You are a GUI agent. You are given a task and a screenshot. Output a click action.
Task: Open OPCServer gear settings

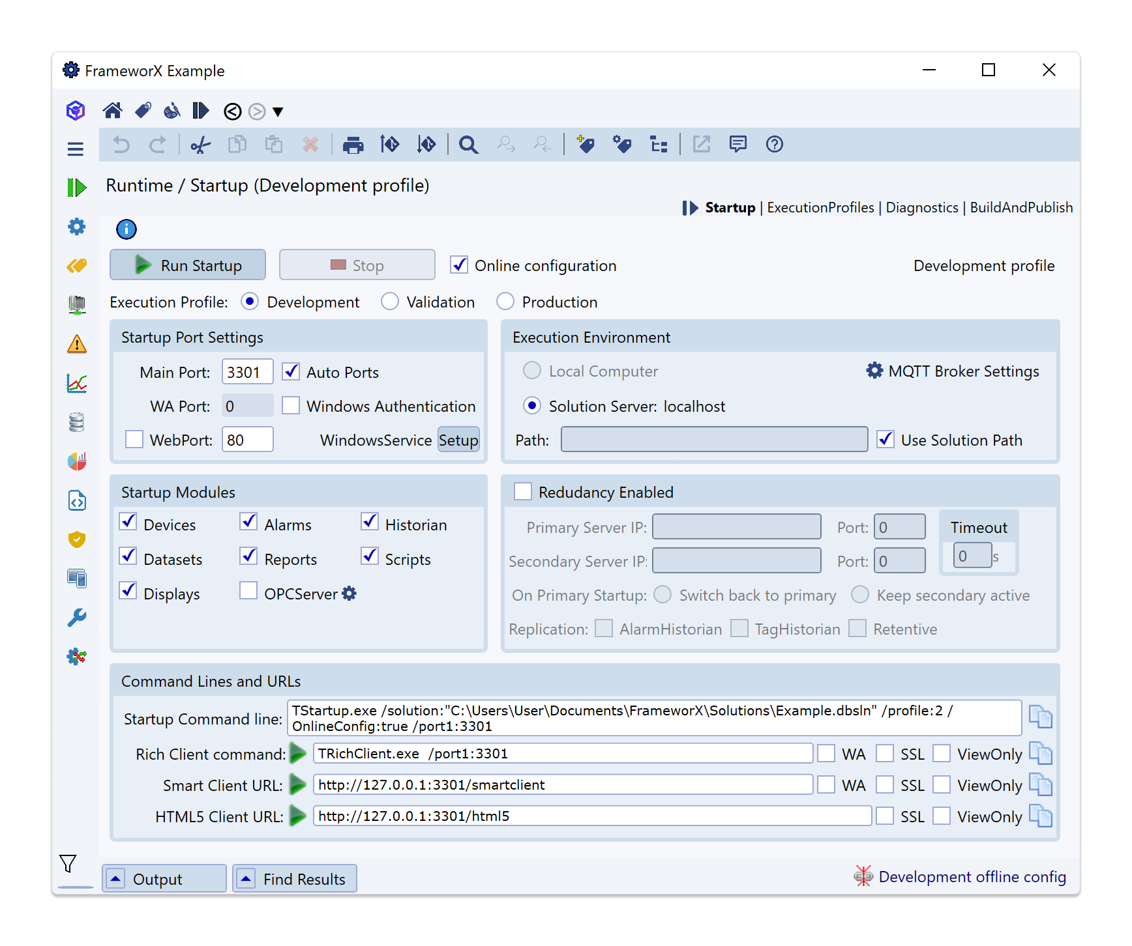350,594
